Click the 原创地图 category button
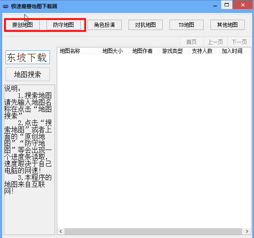The image size is (254, 238). click(23, 25)
